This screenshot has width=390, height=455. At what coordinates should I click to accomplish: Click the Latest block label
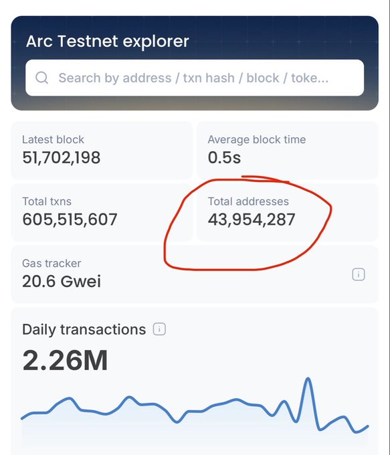point(53,140)
